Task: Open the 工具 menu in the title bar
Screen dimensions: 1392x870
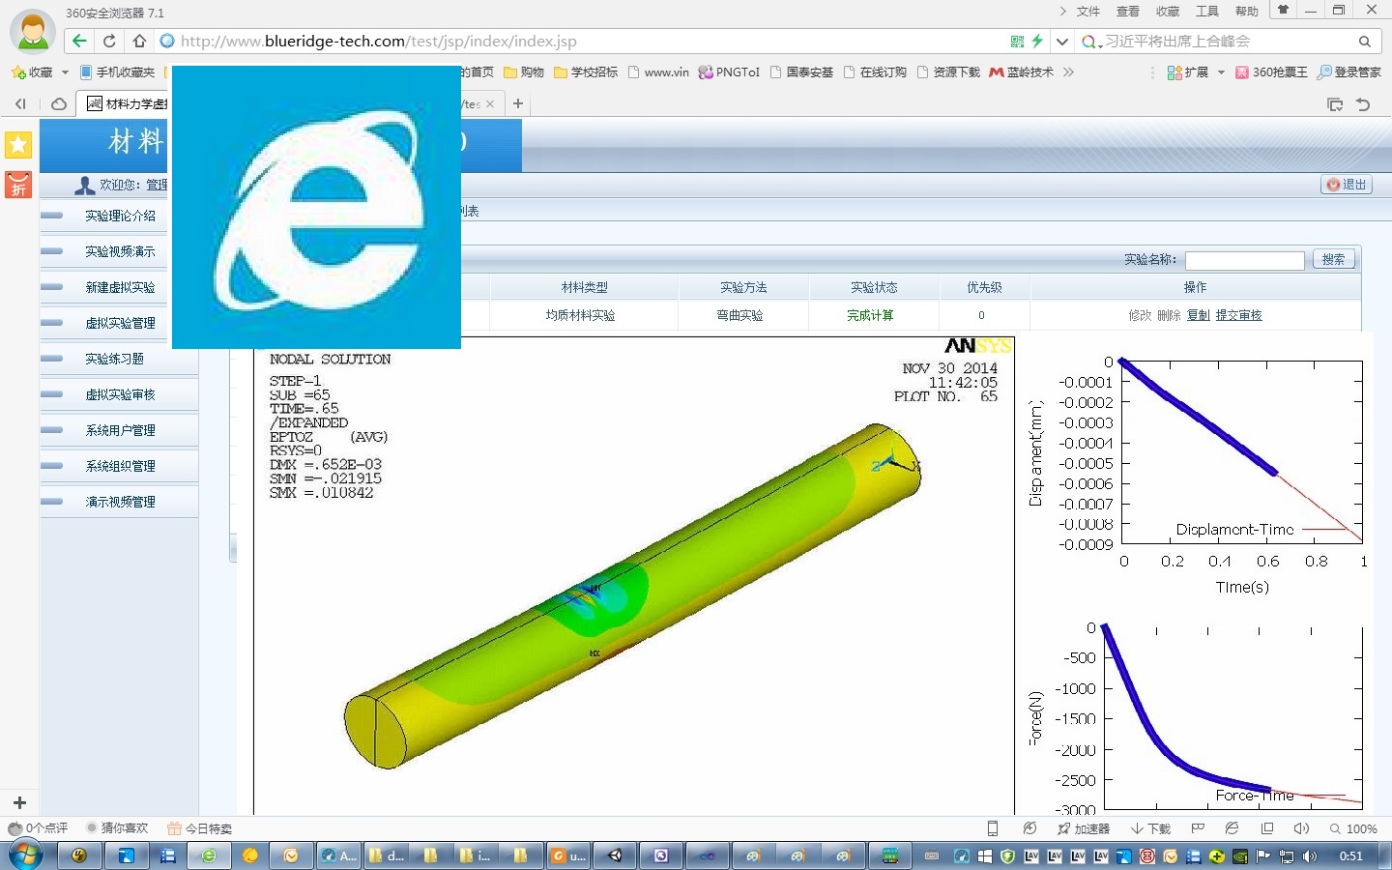Action: pos(1206,12)
